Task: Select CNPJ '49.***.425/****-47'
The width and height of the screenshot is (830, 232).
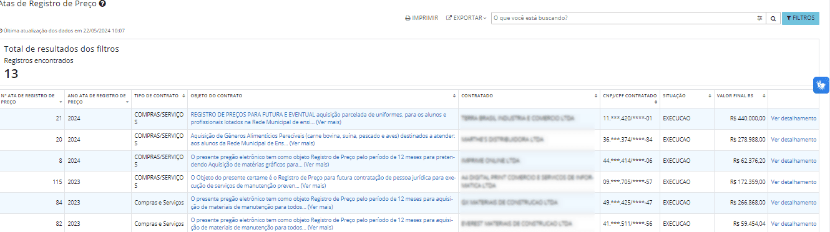Action: [627, 203]
